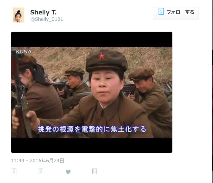Play the embedded KCNA video

[92, 92]
